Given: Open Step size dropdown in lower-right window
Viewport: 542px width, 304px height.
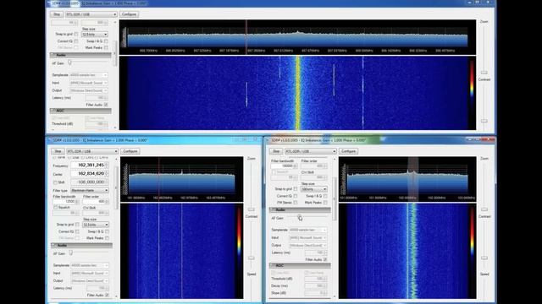Looking at the screenshot, I should pyautogui.click(x=314, y=189).
